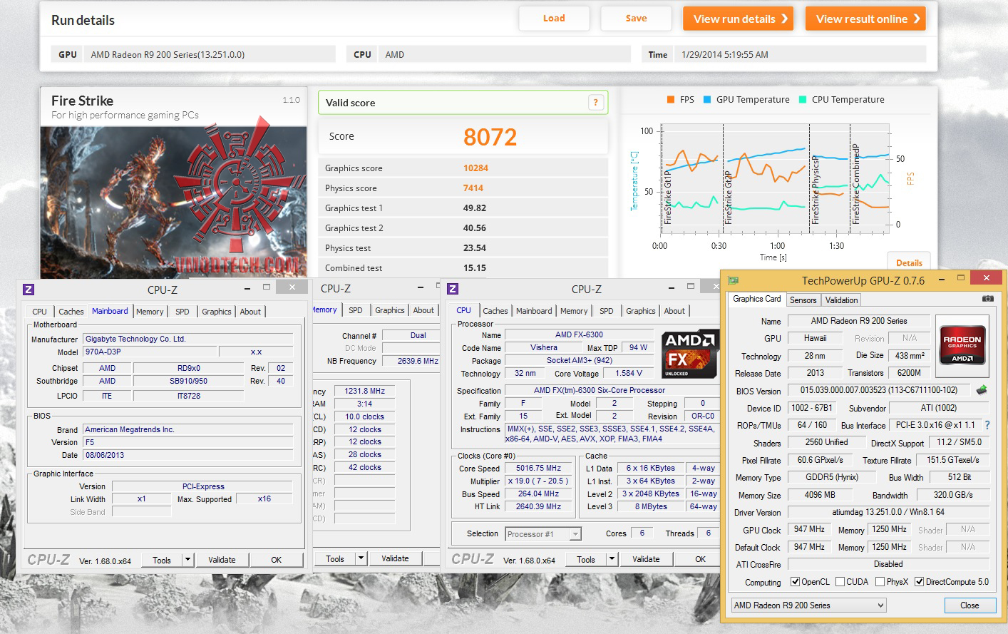
Task: Click the motherboard model 970A-D3P
Action: 150,352
